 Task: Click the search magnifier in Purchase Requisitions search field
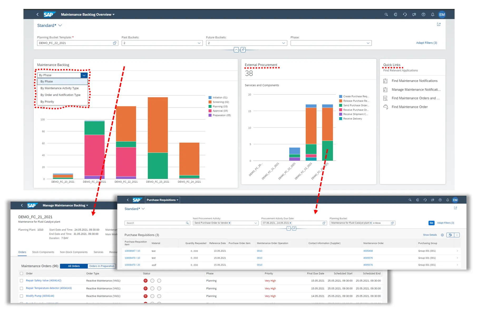click(187, 223)
